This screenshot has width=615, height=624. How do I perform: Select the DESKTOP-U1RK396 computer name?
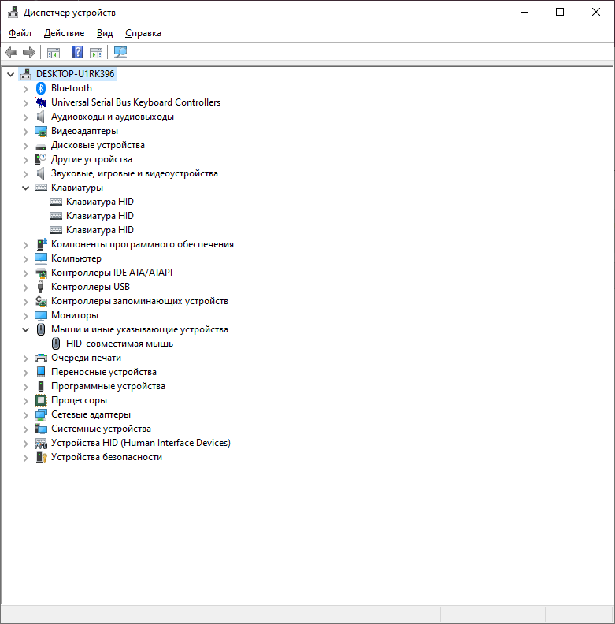(x=75, y=74)
